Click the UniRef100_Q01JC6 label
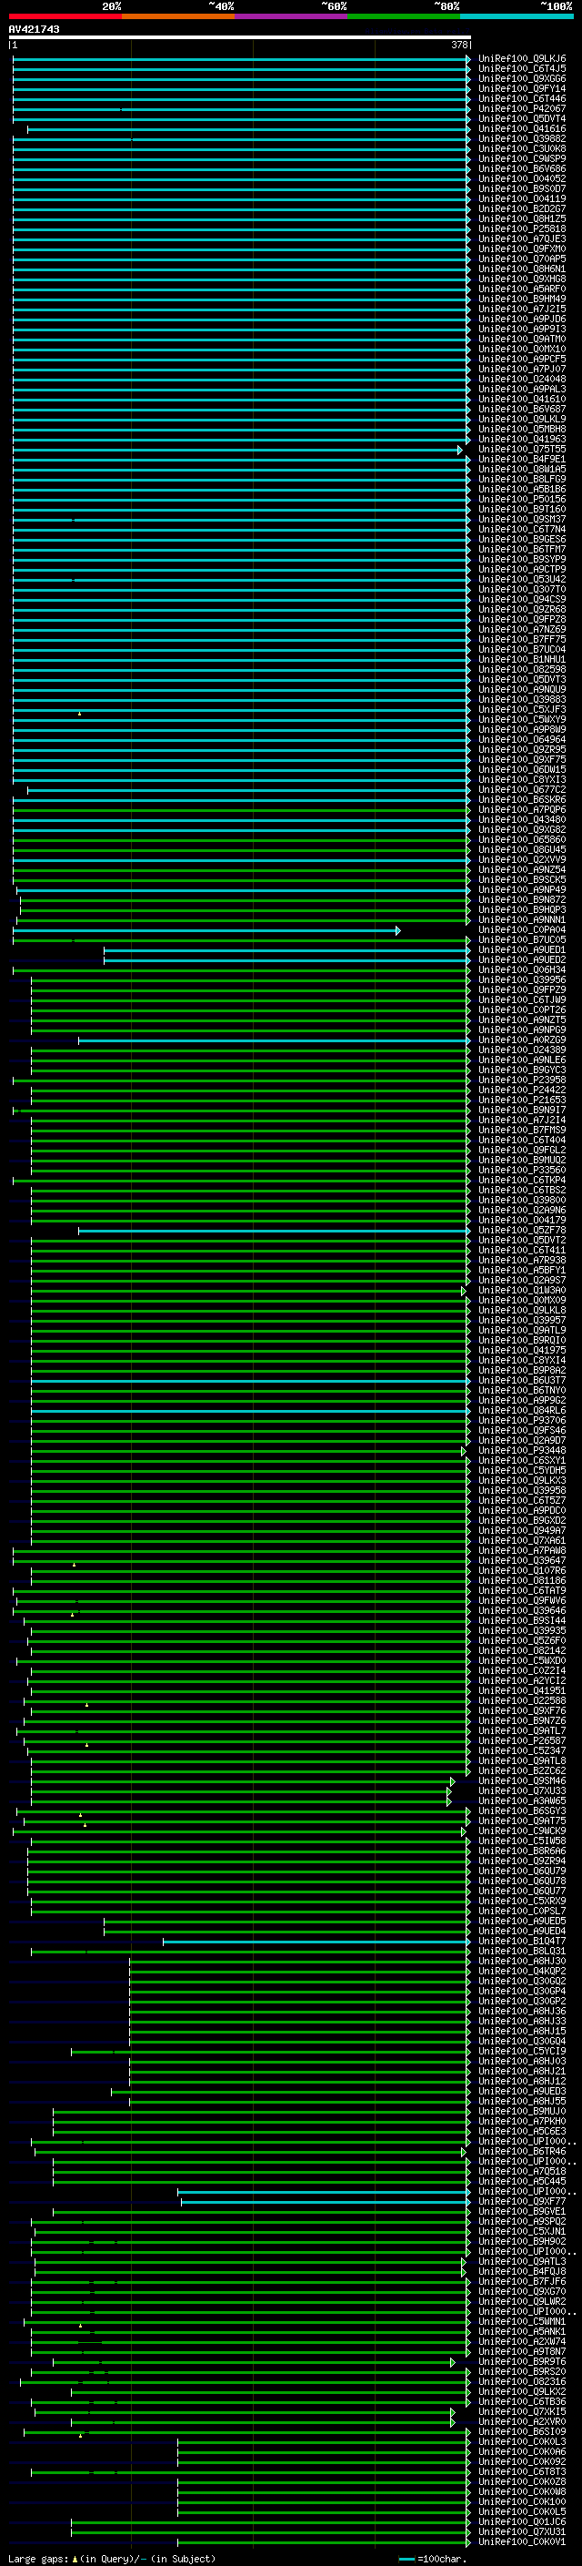The image size is (582, 2566). click(x=522, y=2521)
